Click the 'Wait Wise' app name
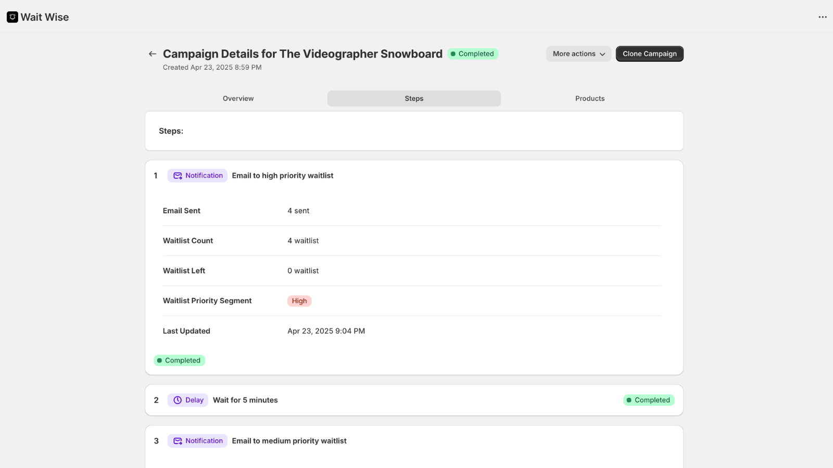The width and height of the screenshot is (833, 468). tap(45, 17)
